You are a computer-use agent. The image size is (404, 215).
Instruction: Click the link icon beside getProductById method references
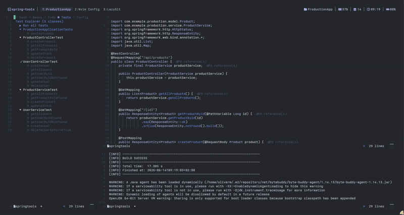click(258, 114)
